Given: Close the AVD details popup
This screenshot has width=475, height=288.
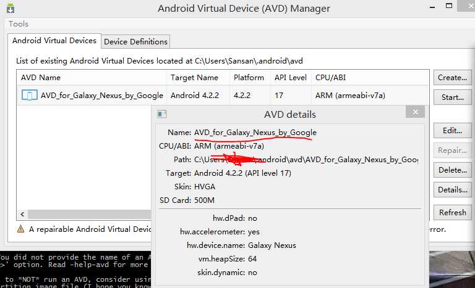Looking at the screenshot, I should [415, 112].
